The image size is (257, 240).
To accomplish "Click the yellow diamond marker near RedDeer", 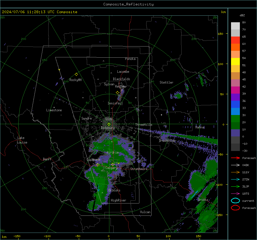I will tap(117, 92).
